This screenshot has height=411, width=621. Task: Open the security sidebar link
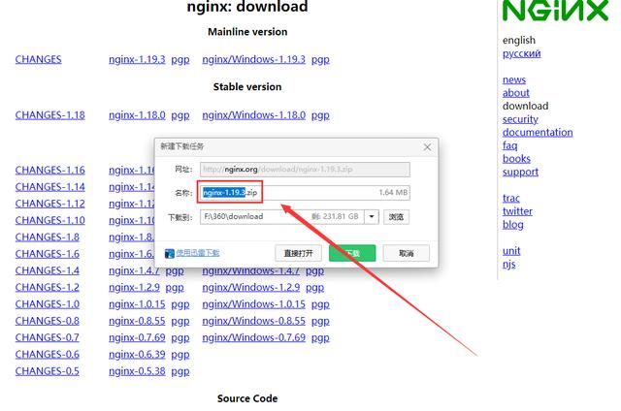pos(520,119)
